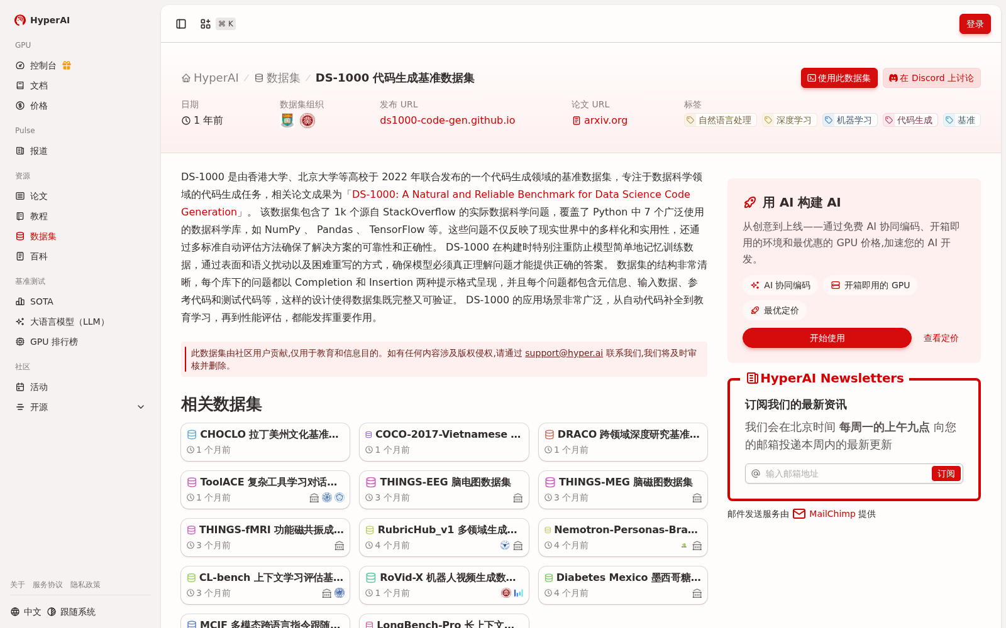Select the 自然语言处理 tag
Viewport: 1006px width, 628px height.
(720, 120)
